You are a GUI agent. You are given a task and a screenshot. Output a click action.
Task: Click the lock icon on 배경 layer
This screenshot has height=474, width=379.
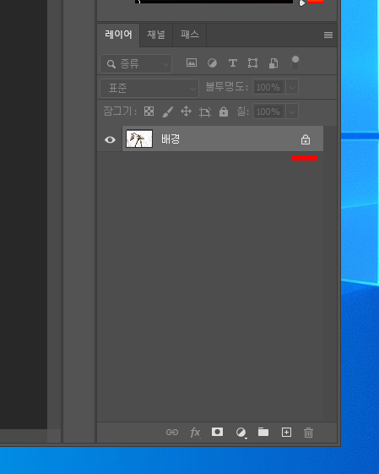pyautogui.click(x=306, y=139)
